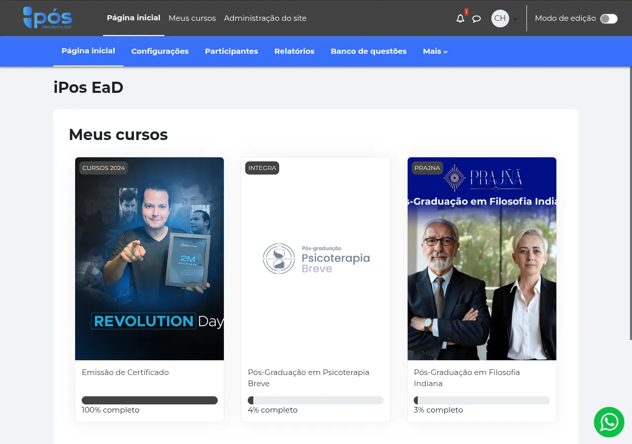Click the CURSOS 2024 category badge
Viewport: 632px width, 444px height.
[x=104, y=168]
